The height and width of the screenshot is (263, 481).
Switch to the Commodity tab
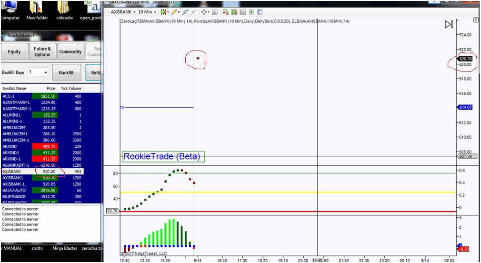tap(70, 51)
